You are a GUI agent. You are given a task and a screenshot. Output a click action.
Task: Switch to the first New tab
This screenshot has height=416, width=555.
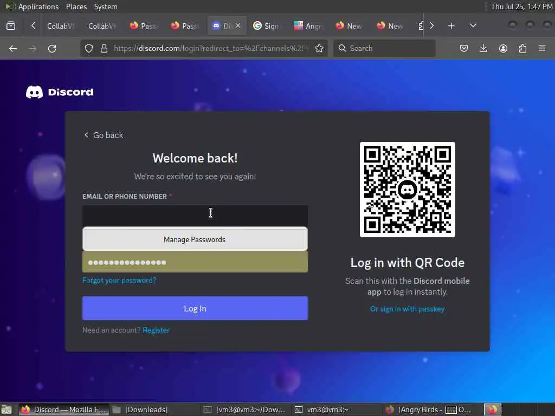(349, 26)
